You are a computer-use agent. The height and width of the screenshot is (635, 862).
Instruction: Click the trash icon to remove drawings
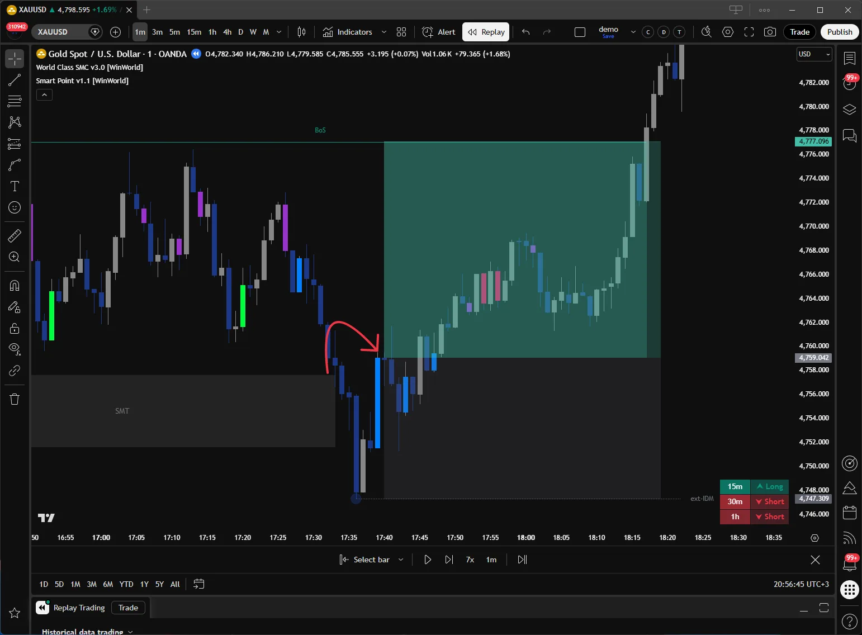(x=15, y=399)
